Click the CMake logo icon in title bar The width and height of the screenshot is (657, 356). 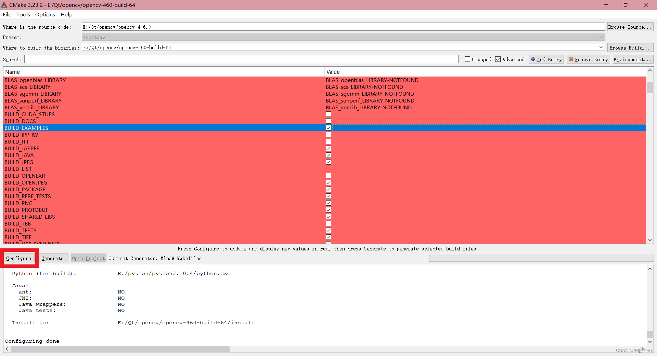point(4,5)
